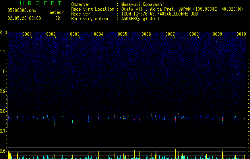Click the 0808 time marker
Image resolution: width=250 pixels, height=159 pixels.
[194, 34]
